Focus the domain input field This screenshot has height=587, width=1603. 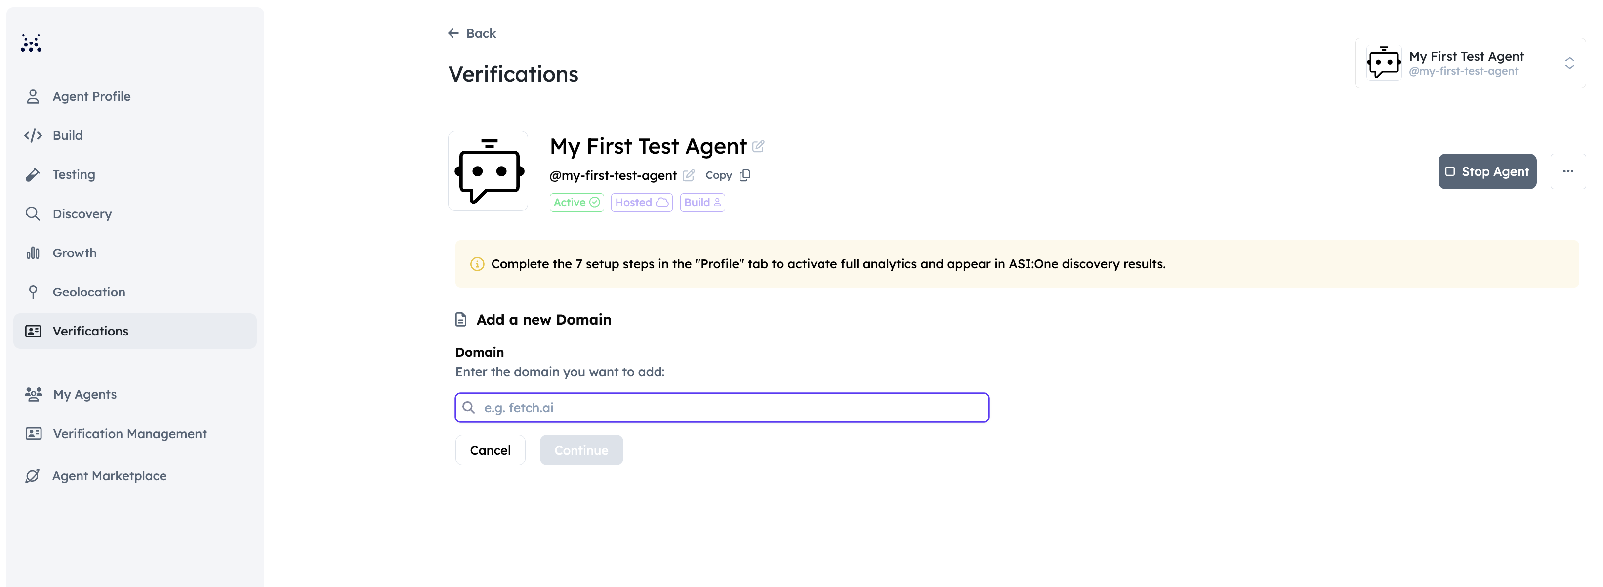(x=722, y=408)
